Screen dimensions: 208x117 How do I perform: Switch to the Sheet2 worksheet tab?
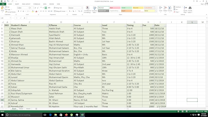pyautogui.click(x=21, y=109)
